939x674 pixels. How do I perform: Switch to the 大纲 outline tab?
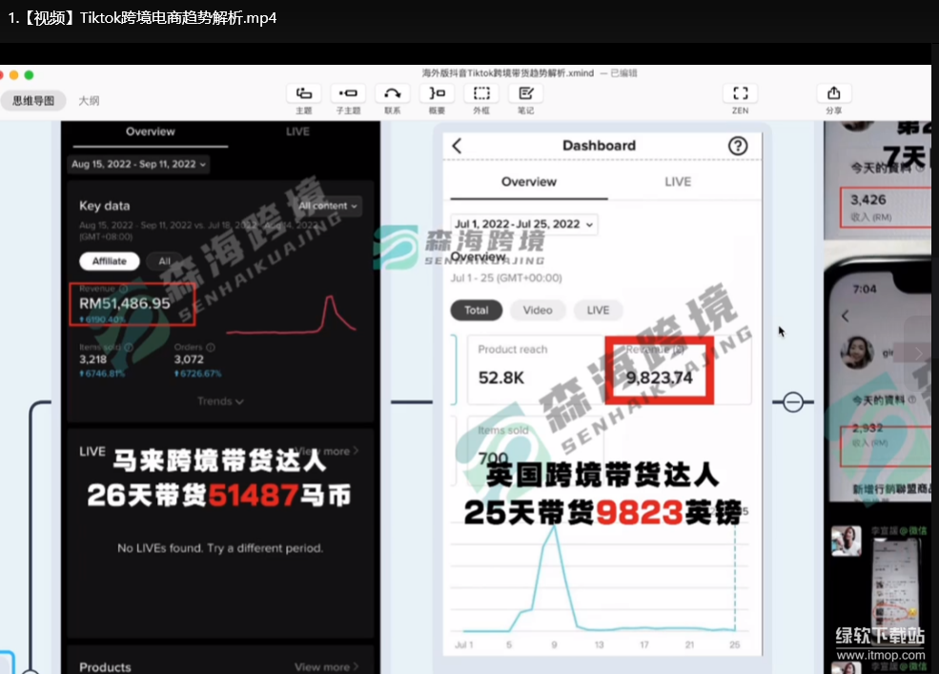[x=89, y=101]
